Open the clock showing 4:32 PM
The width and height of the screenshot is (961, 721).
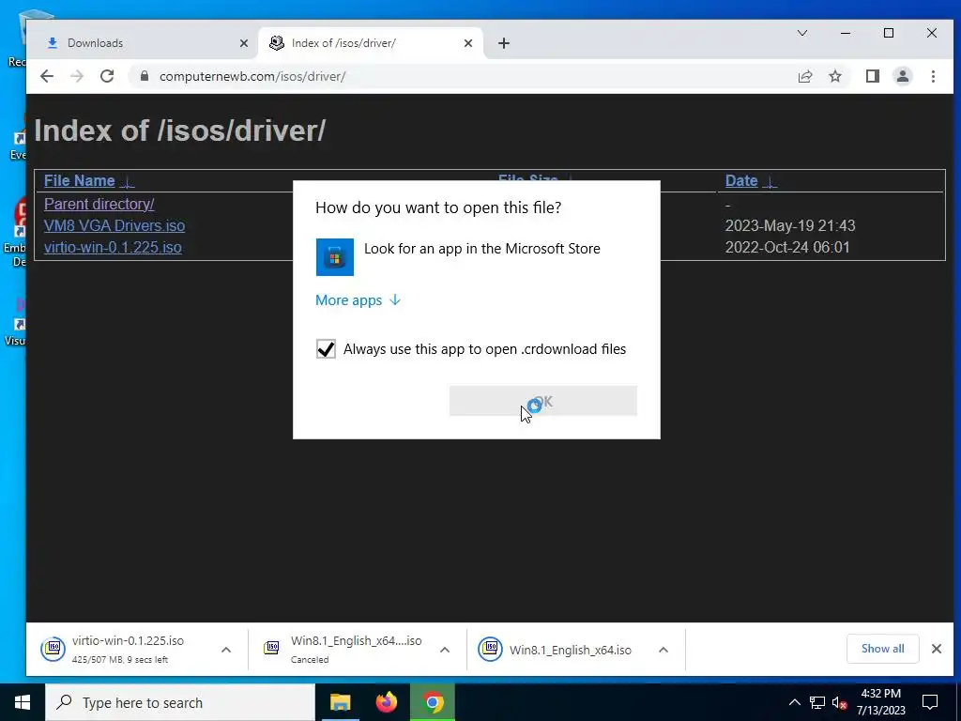[880, 702]
